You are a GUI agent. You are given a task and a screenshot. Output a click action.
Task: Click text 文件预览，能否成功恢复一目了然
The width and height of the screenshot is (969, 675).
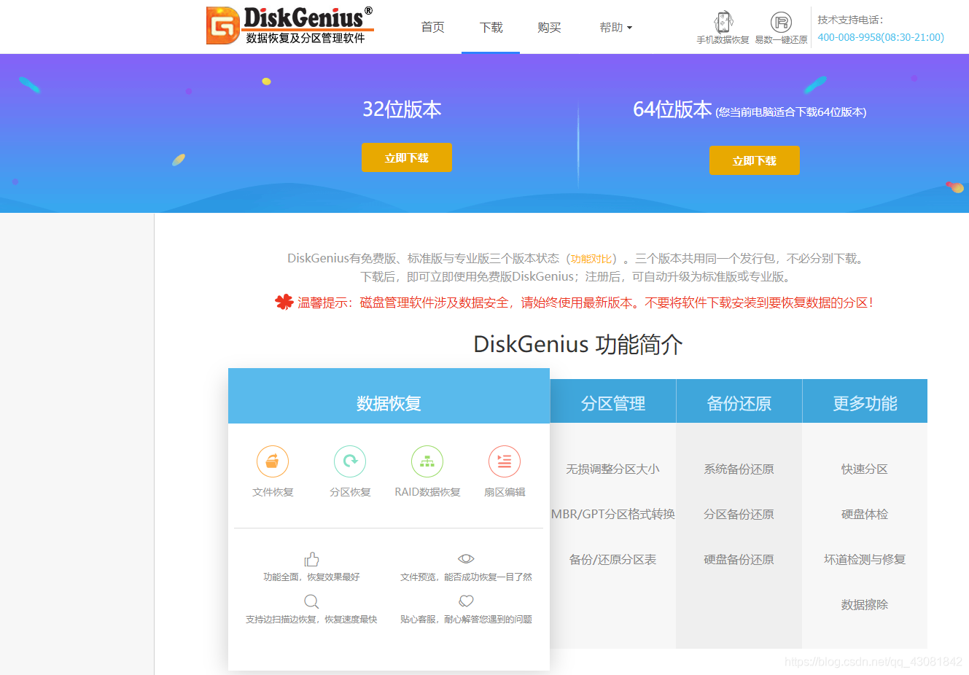(x=466, y=577)
